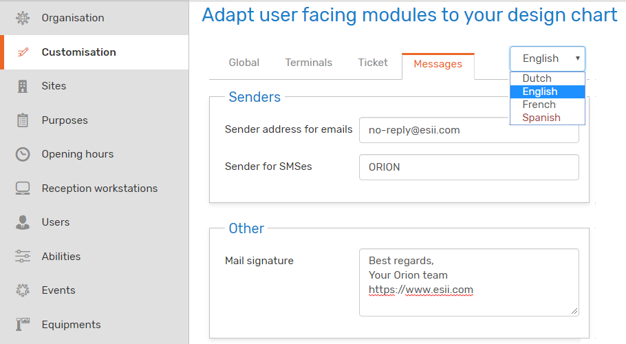Open the Terminals tab
626x344 pixels.
click(309, 63)
